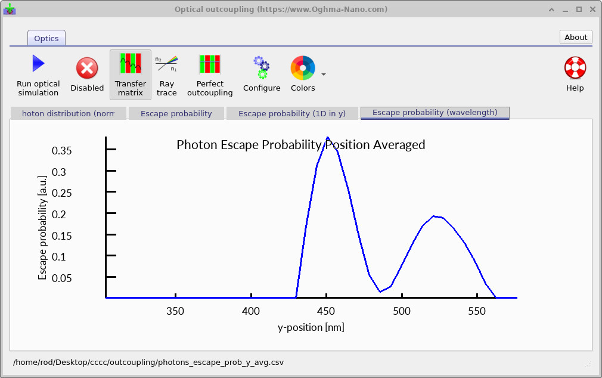Click the keep-above arrow in title bar
Screen dimensions: 602x378
[552, 10]
